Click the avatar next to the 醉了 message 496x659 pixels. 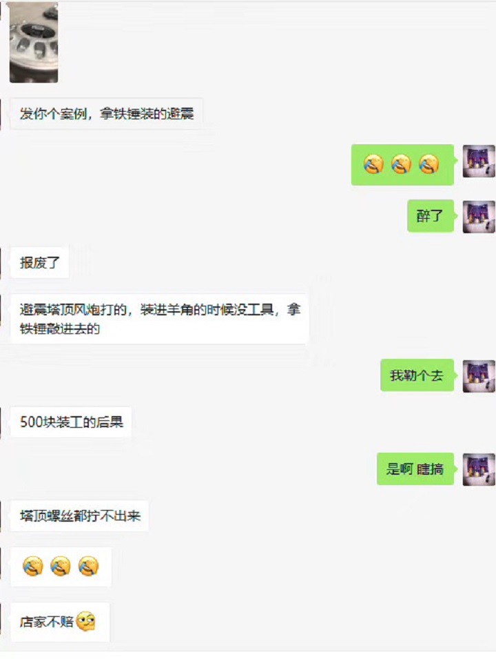(x=479, y=217)
